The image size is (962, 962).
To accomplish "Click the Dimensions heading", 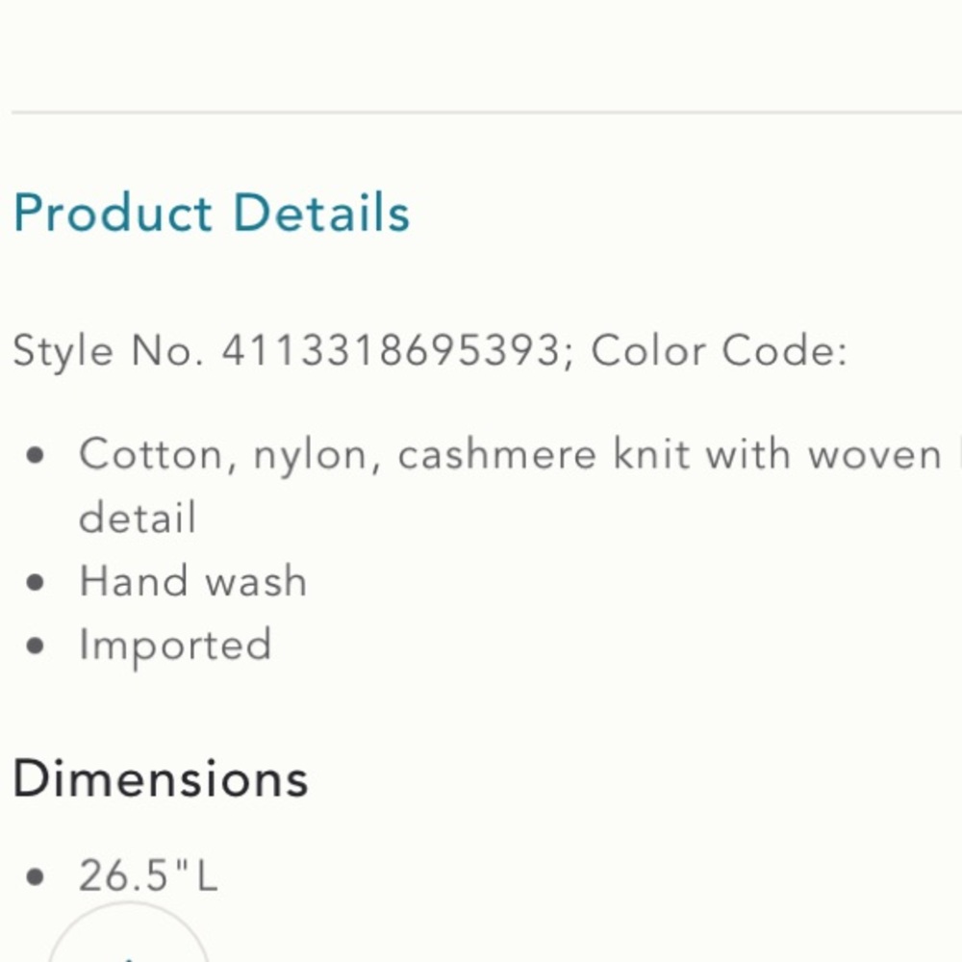I will 161,778.
